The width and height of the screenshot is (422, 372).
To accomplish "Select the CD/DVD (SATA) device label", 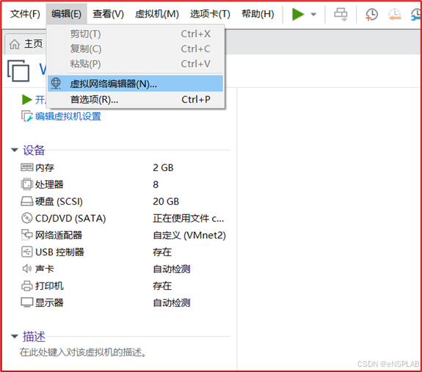I will (70, 218).
